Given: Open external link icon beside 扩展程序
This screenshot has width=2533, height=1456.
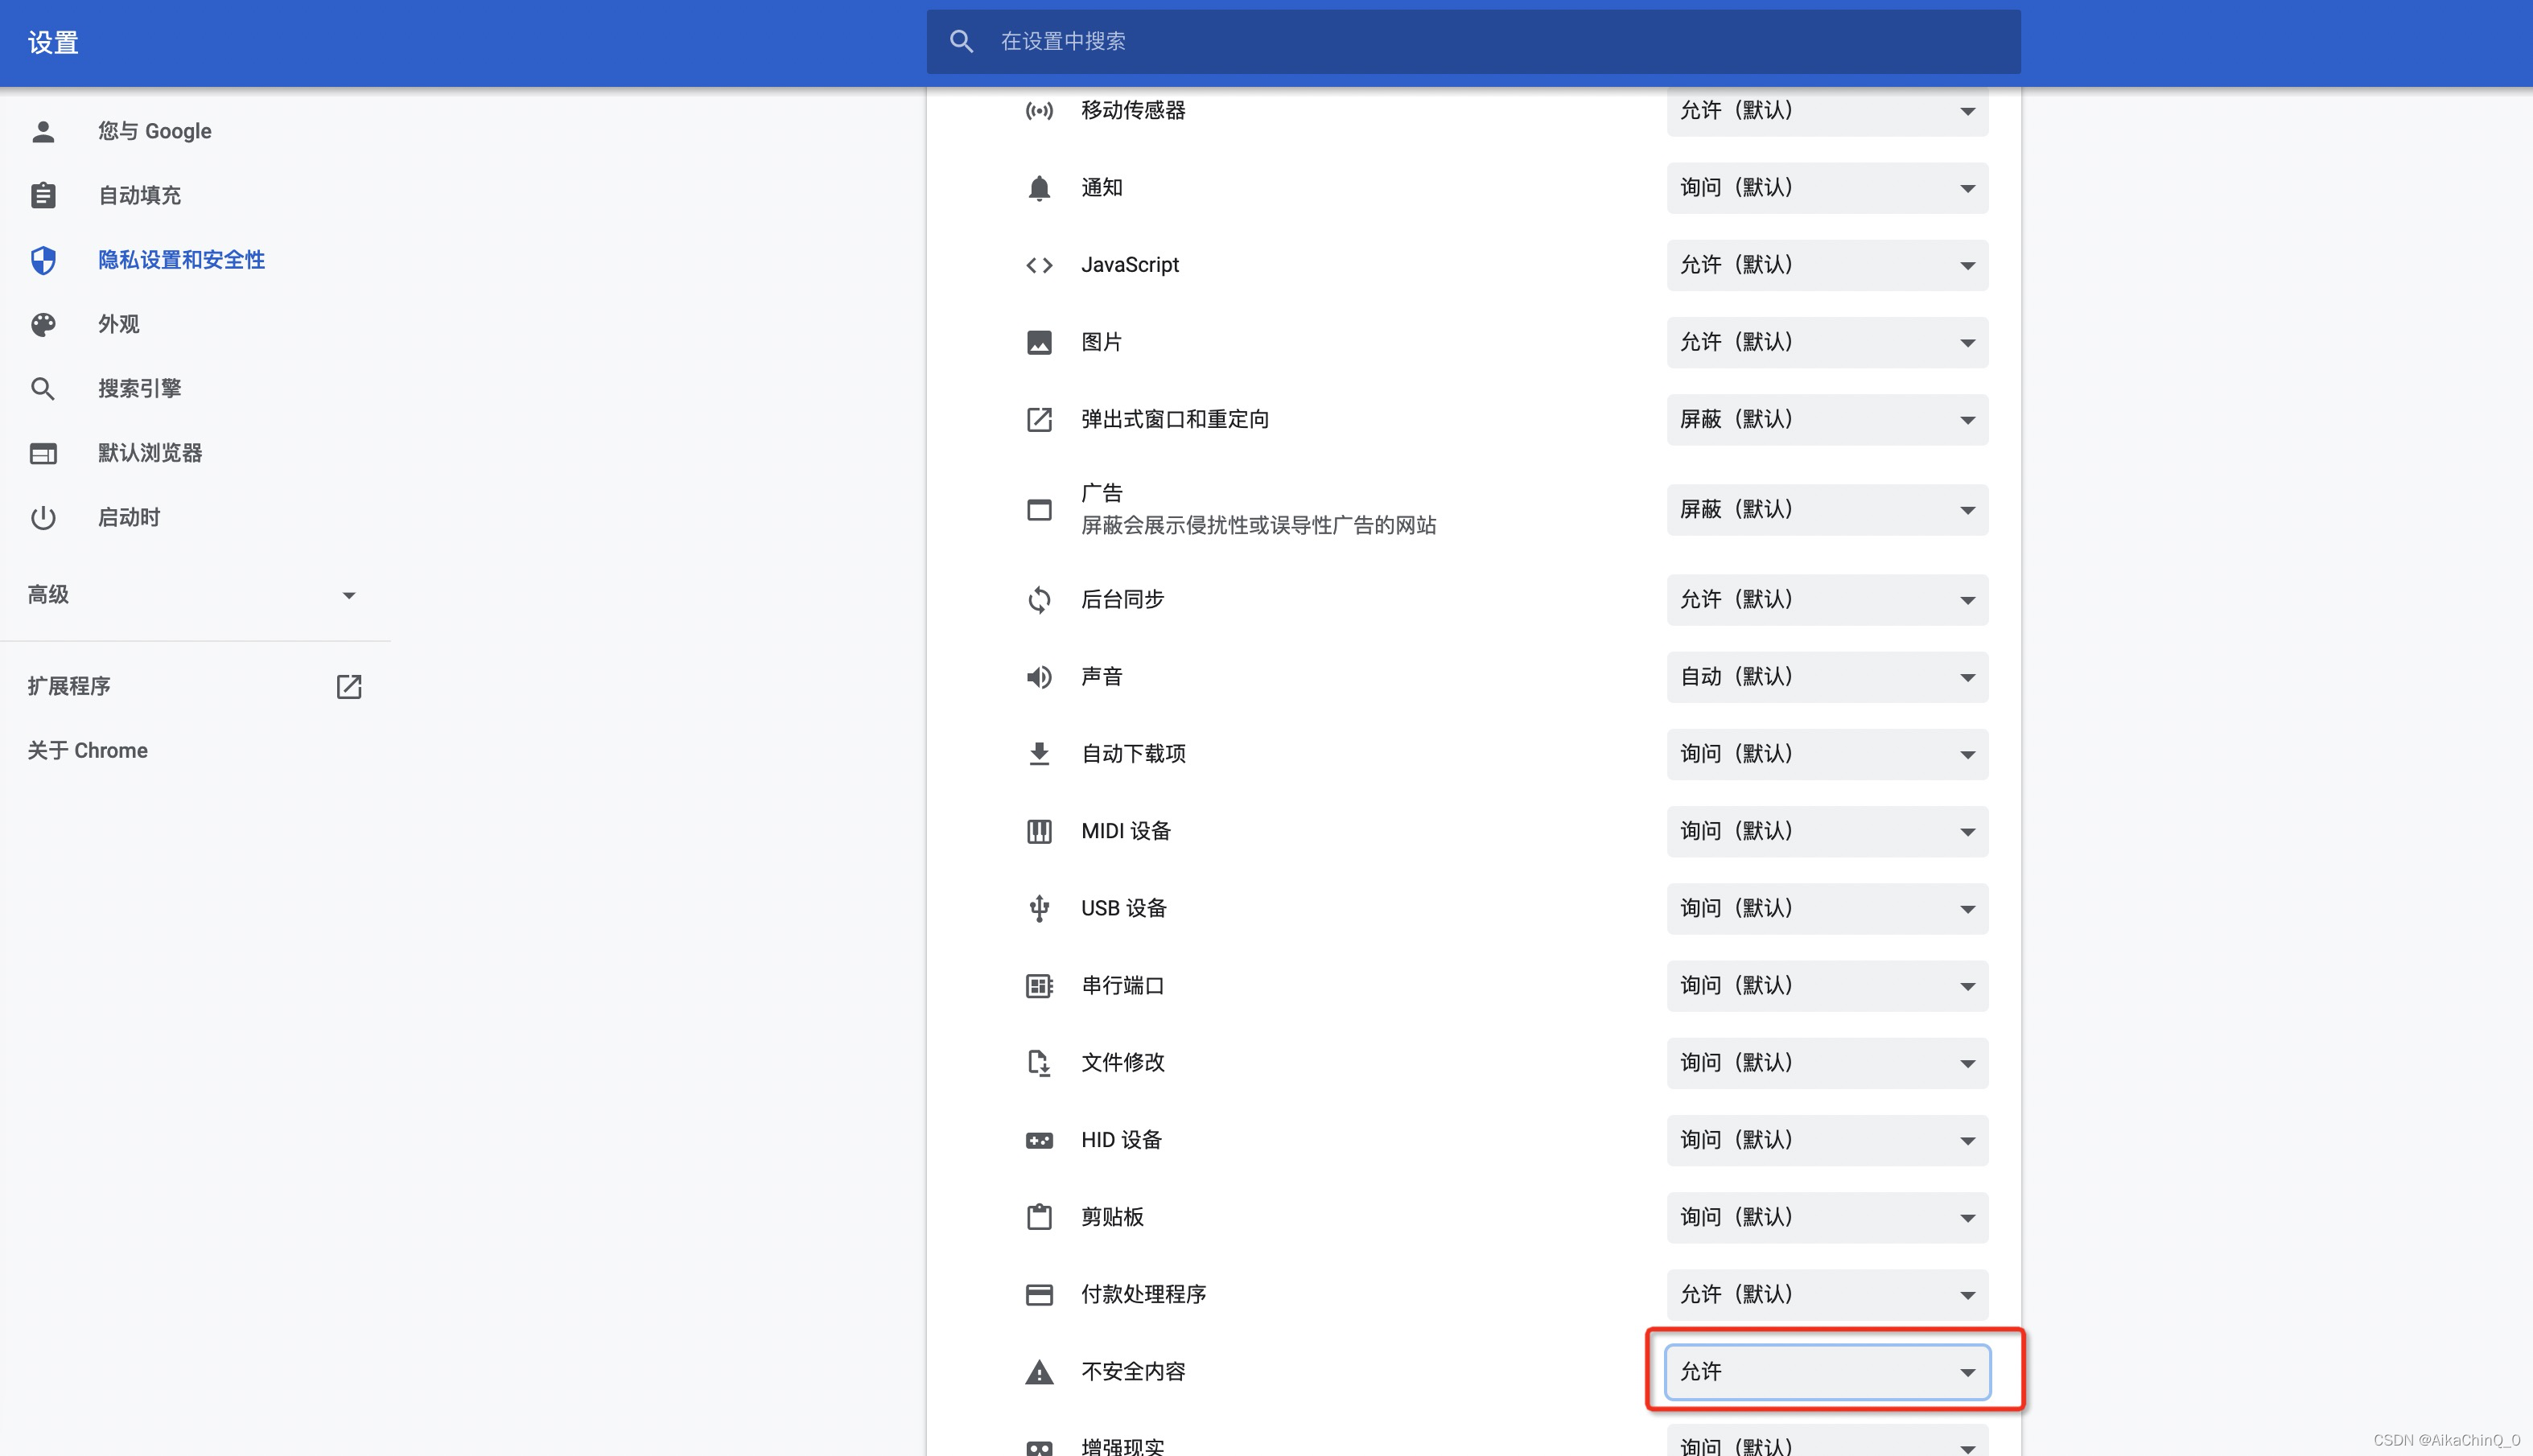Looking at the screenshot, I should pyautogui.click(x=348, y=687).
